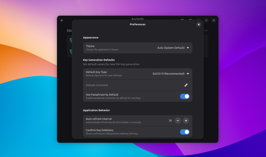Click the KeySmith window title

(137, 19)
